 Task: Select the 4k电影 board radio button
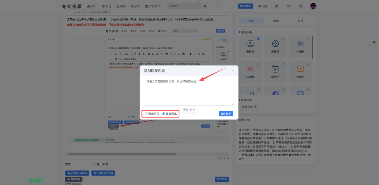[309, 39]
